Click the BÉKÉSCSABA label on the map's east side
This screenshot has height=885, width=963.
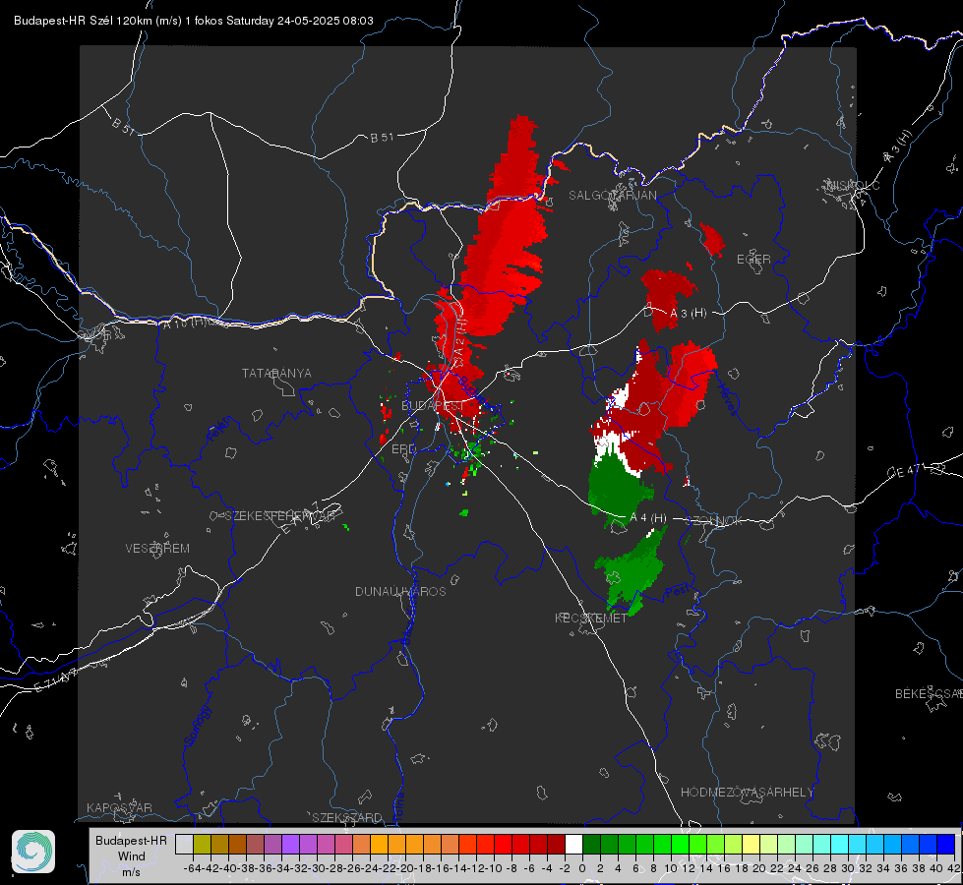(x=929, y=694)
